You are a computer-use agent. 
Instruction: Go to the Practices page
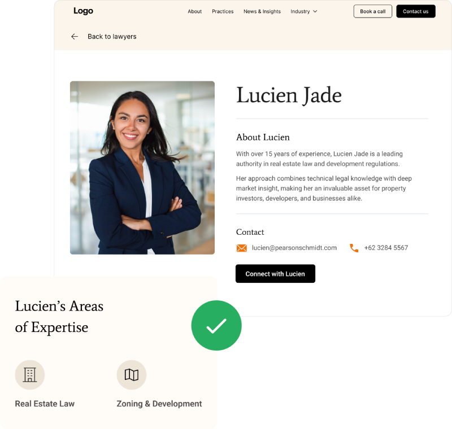[223, 11]
